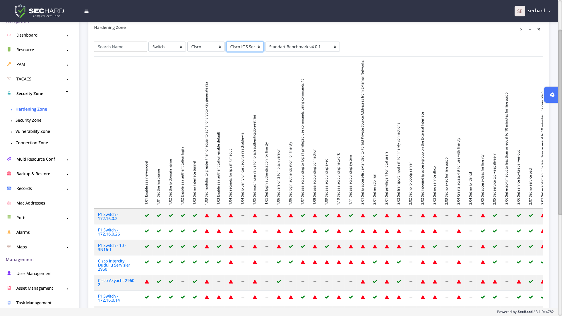This screenshot has width=562, height=316.
Task: Click the Backup & Restore icon
Action: [9, 174]
